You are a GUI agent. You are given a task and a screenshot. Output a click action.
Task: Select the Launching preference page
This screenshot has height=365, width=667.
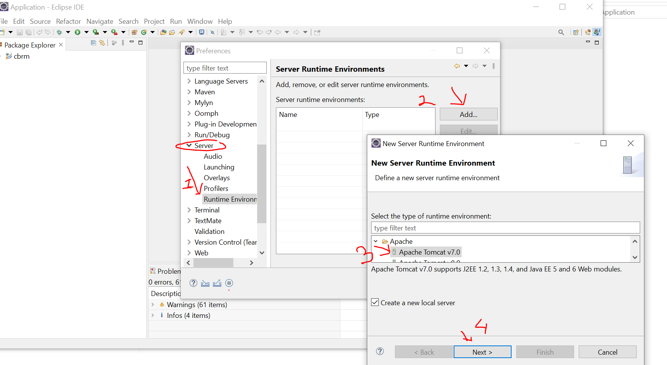coord(219,167)
